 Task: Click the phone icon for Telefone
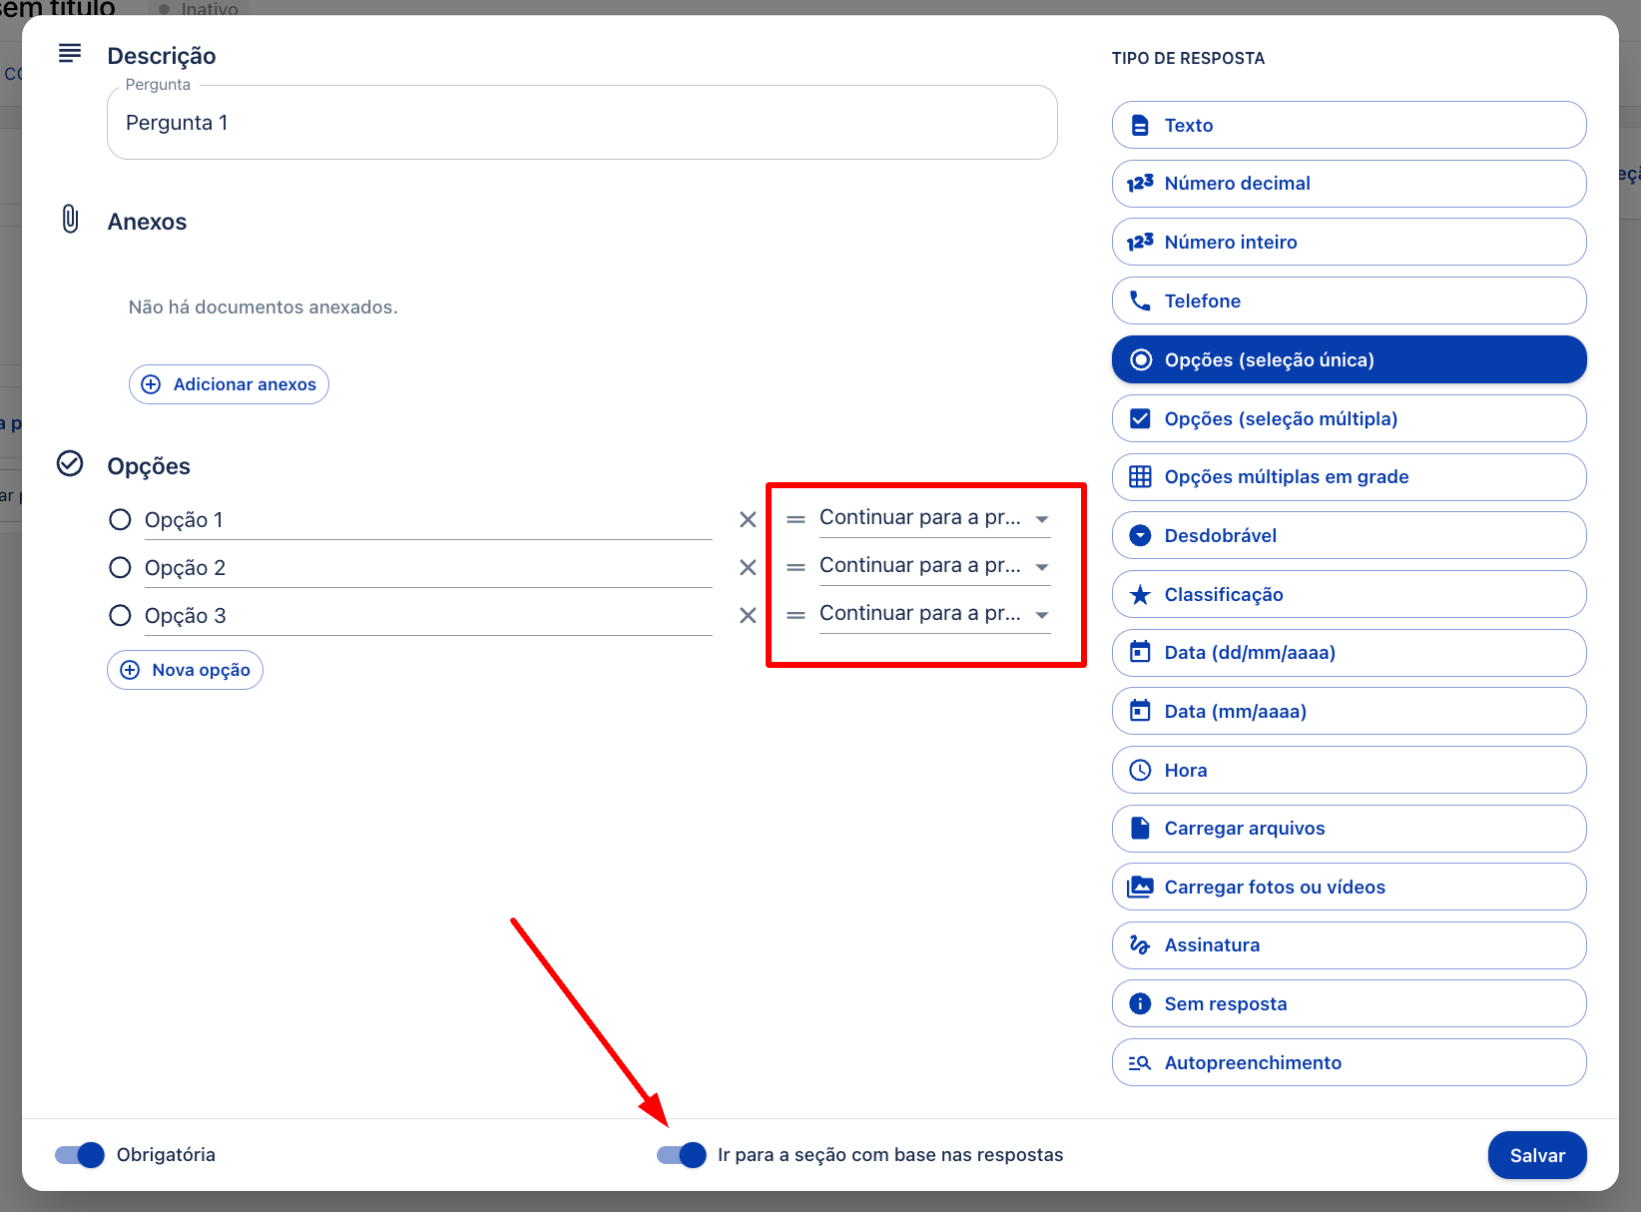click(x=1140, y=301)
